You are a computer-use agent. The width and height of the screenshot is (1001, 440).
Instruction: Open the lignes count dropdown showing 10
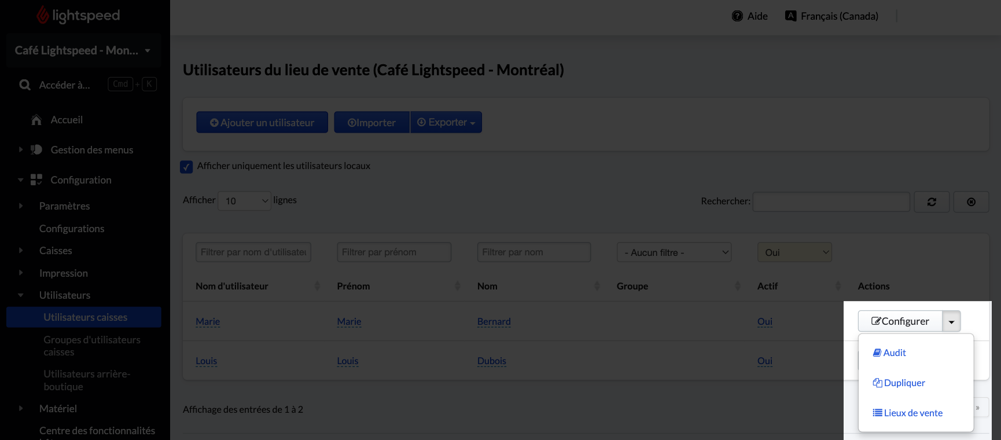(x=244, y=201)
